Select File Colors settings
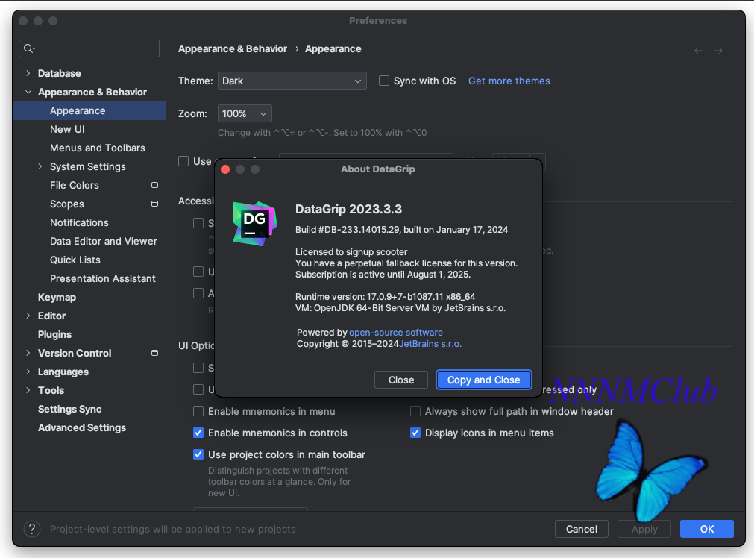The image size is (754, 558). tap(75, 185)
